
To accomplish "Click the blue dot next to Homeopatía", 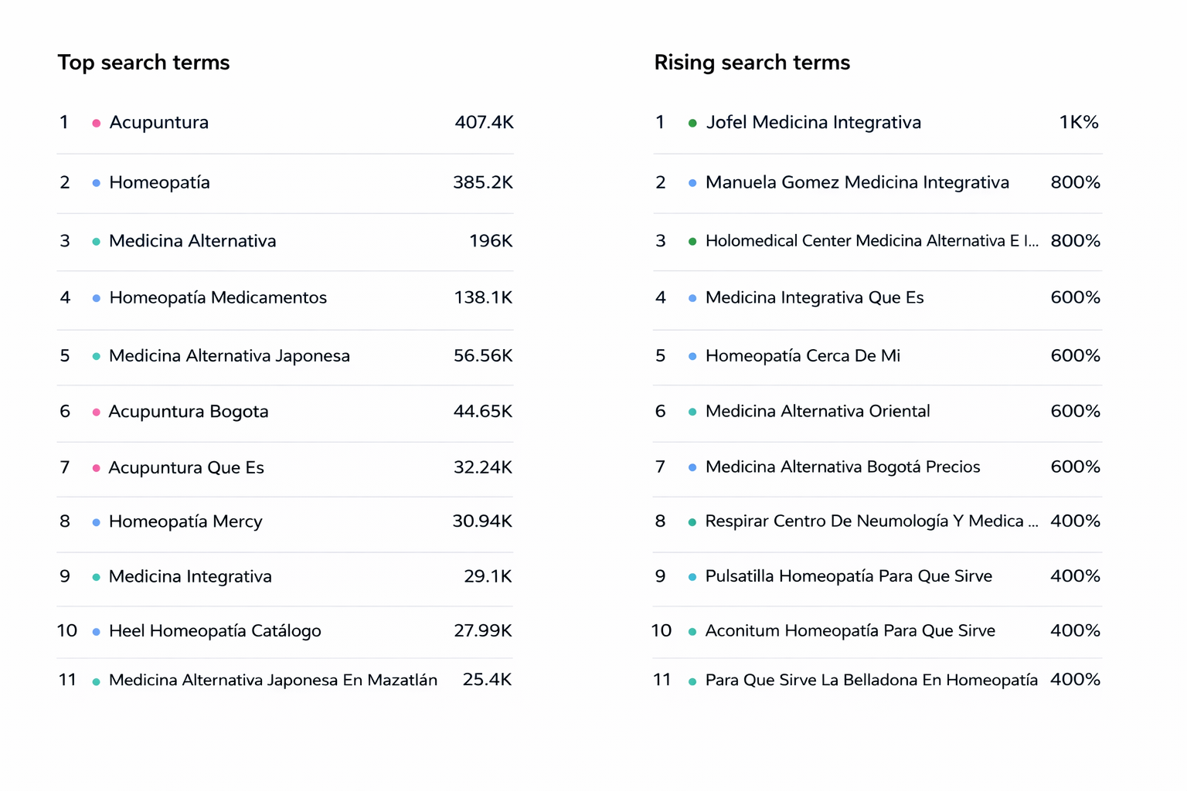I will [x=96, y=183].
